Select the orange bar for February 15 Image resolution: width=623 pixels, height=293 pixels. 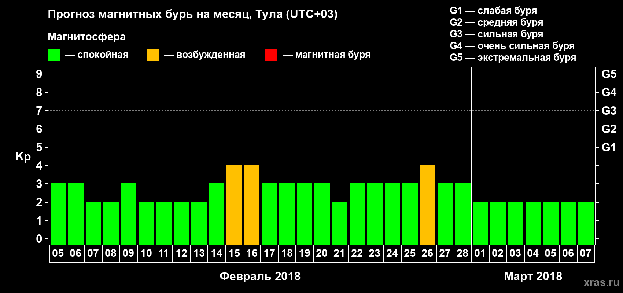[234, 205]
